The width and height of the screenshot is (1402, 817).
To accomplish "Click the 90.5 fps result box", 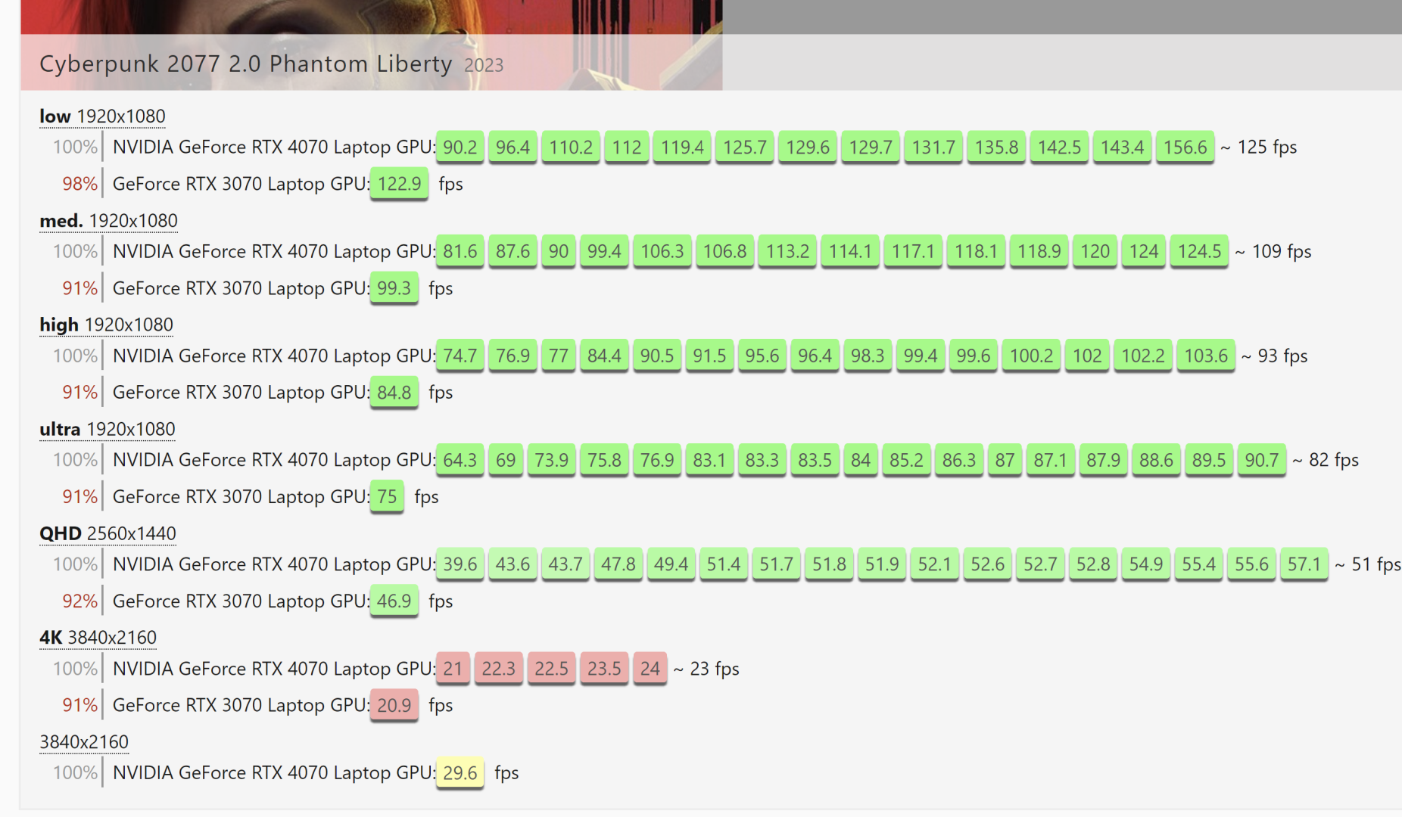I will coord(657,356).
